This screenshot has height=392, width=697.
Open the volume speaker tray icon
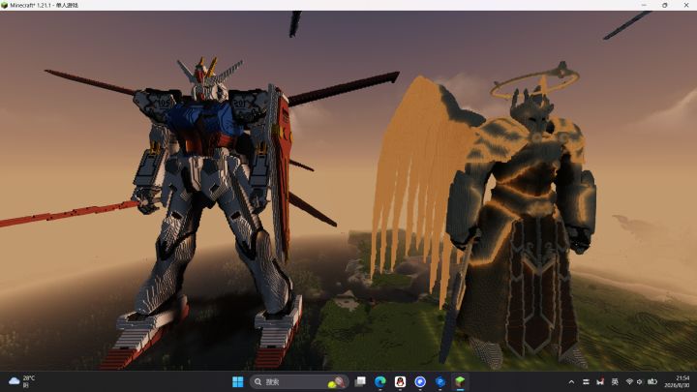click(640, 381)
